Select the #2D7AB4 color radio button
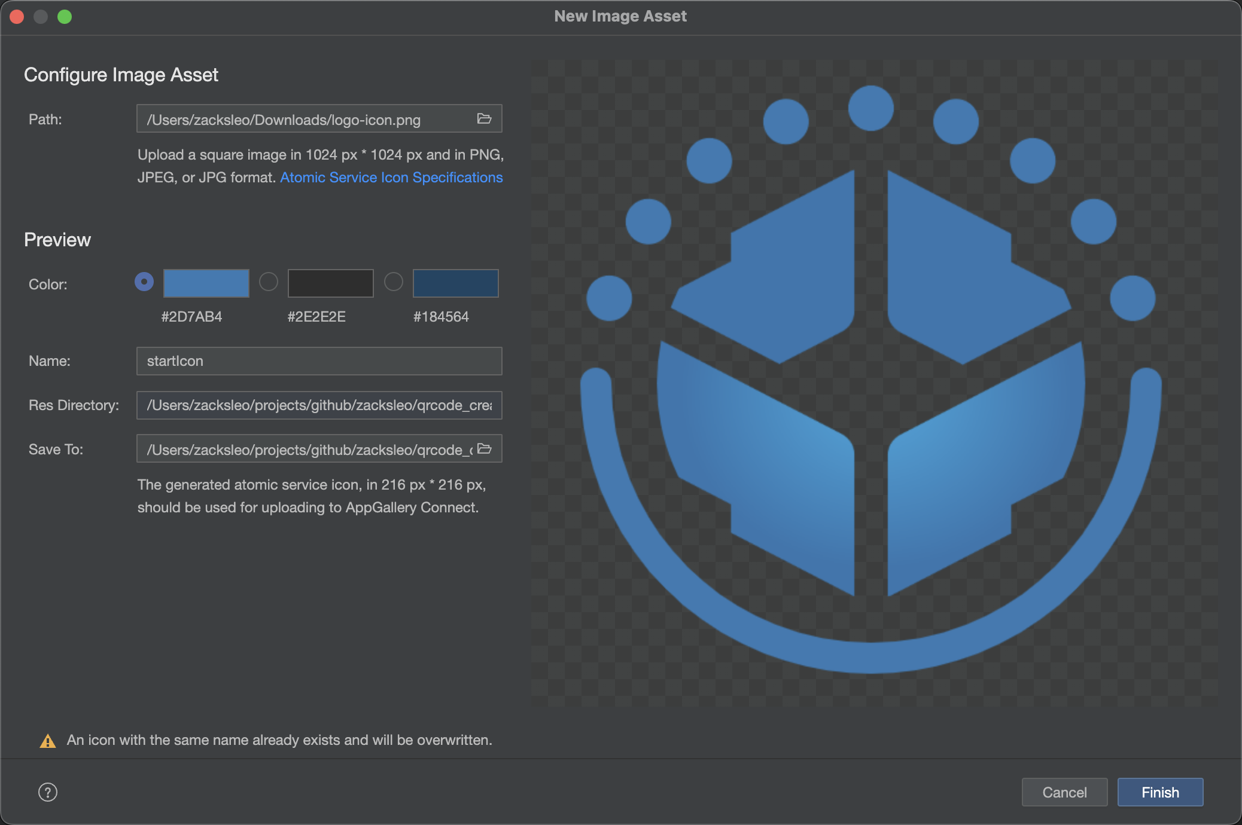 tap(144, 282)
